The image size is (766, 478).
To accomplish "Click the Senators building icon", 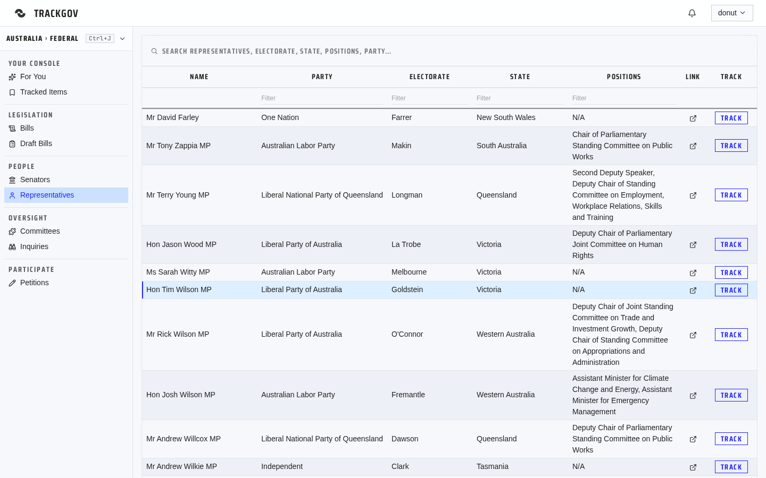I will click(12, 180).
